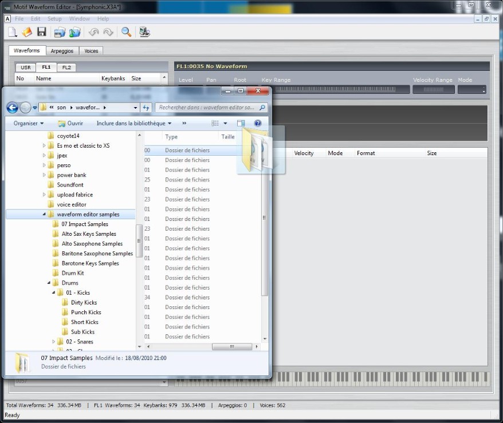
Task: Click the folder icon beside Punch Kicks
Action: [x=65, y=313]
